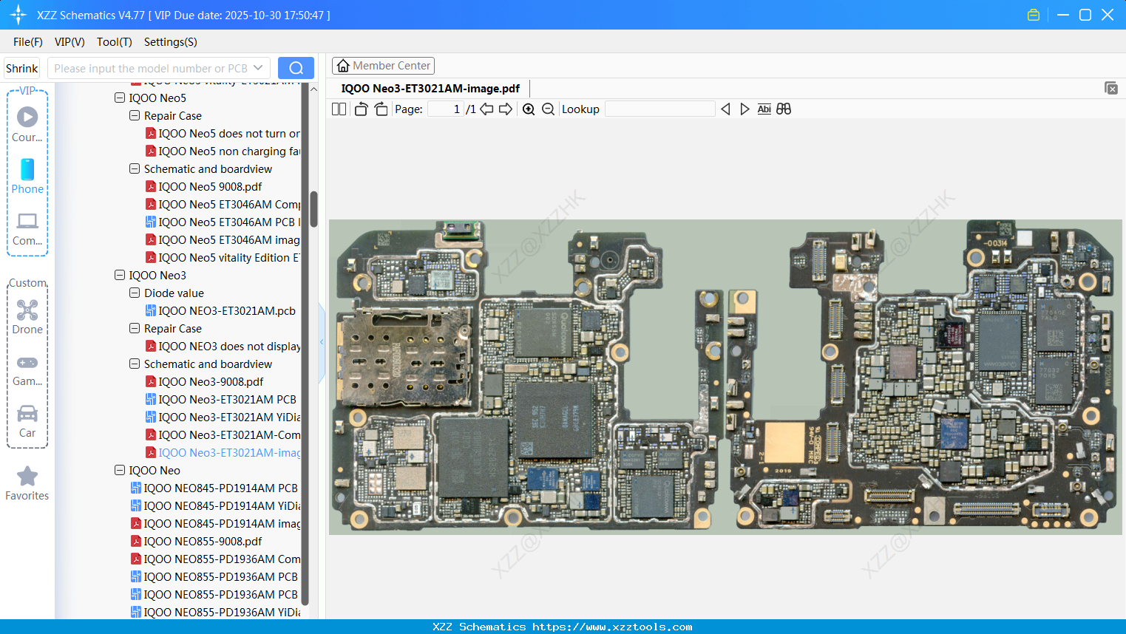Image resolution: width=1126 pixels, height=634 pixels.
Task: Open the model number dropdown arrow
Action: 258,68
